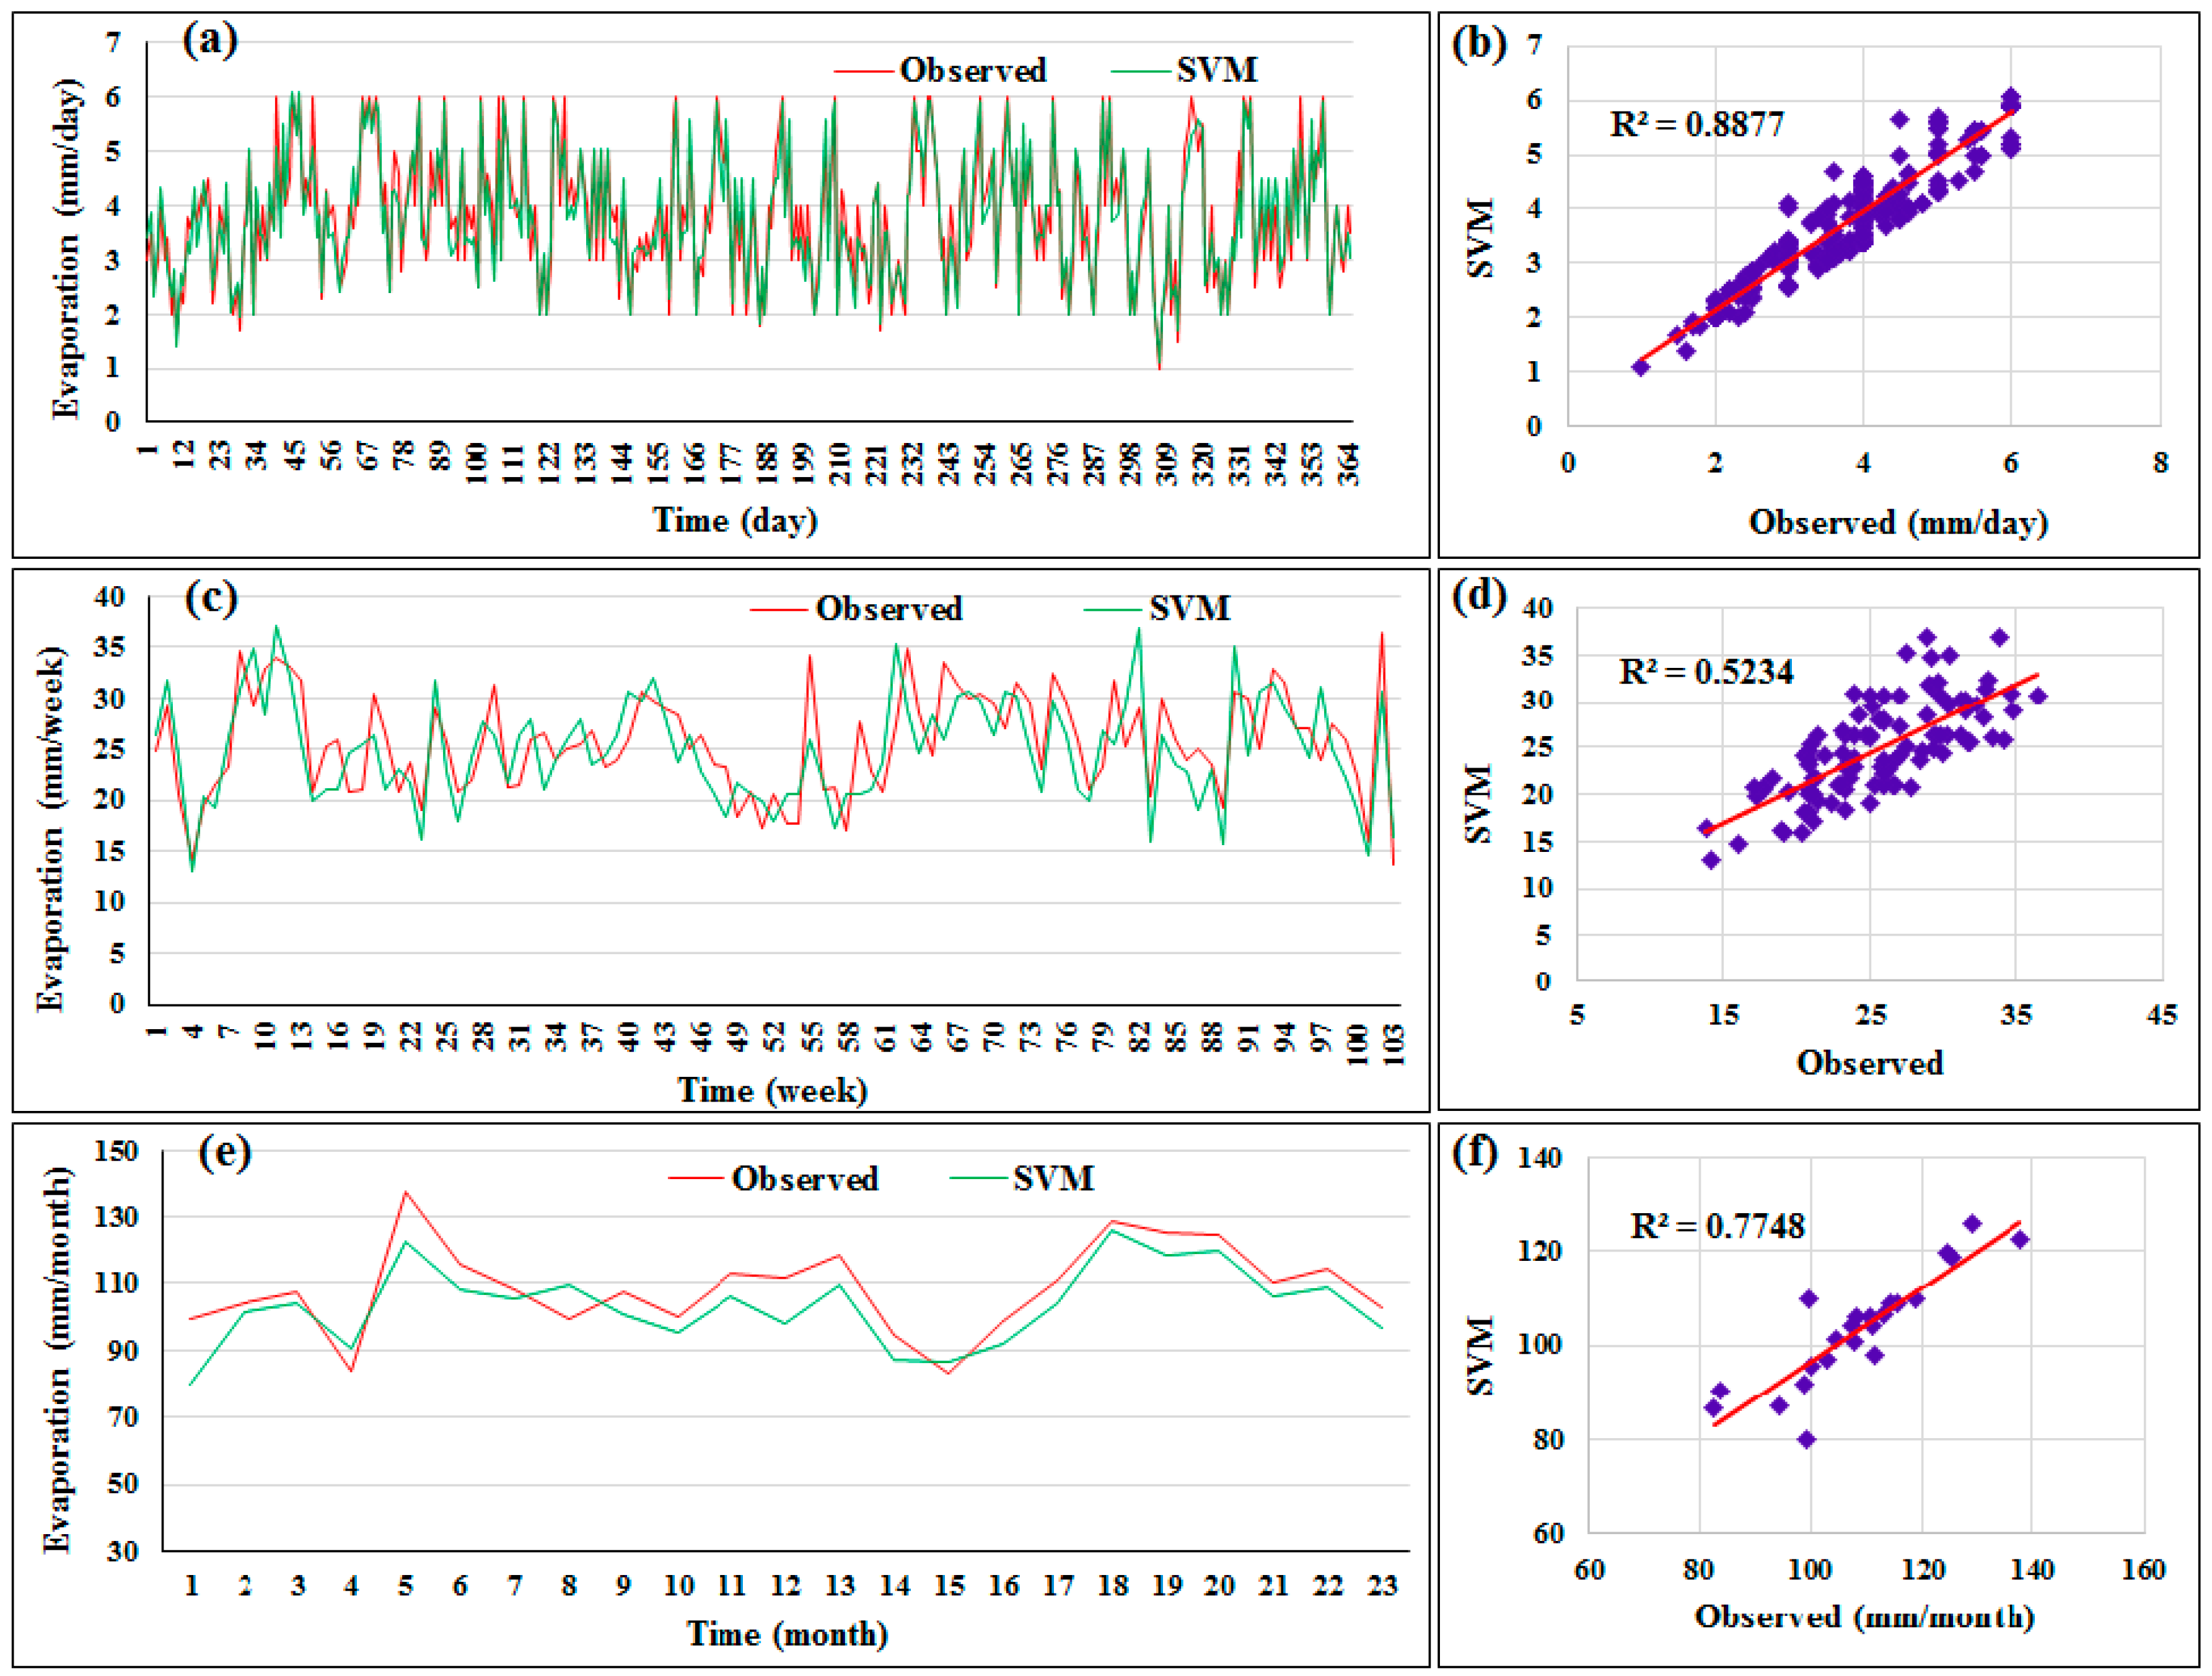Click the R² = 0.8877 label in panel (b)
Image resolution: width=2212 pixels, height=1676 pixels.
(1697, 124)
